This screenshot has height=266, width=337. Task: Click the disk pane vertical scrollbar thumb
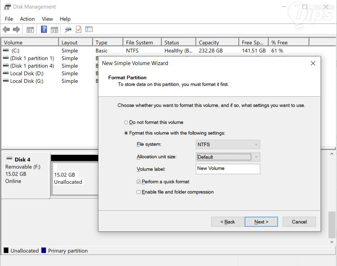pos(332,225)
